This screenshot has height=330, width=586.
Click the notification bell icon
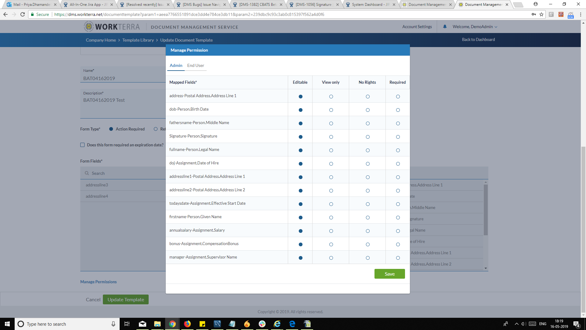[x=445, y=27]
